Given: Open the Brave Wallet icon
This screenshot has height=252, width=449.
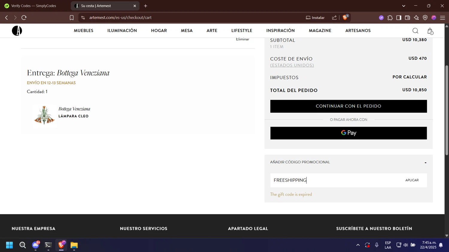Looking at the screenshot, I should click(407, 18).
